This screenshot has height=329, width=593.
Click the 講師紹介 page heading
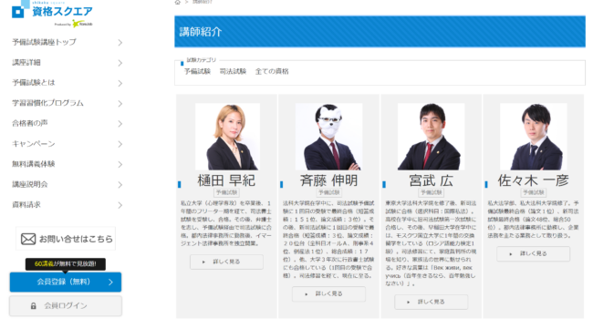(201, 32)
